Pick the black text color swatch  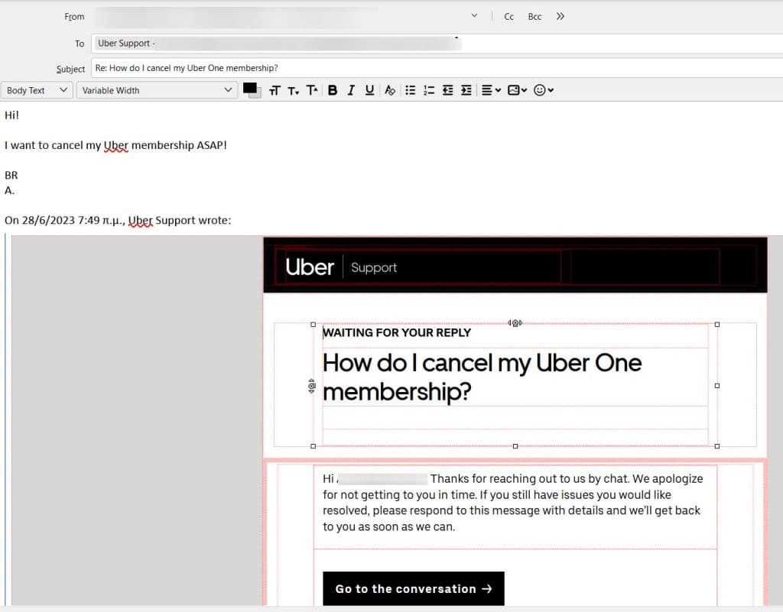(250, 89)
